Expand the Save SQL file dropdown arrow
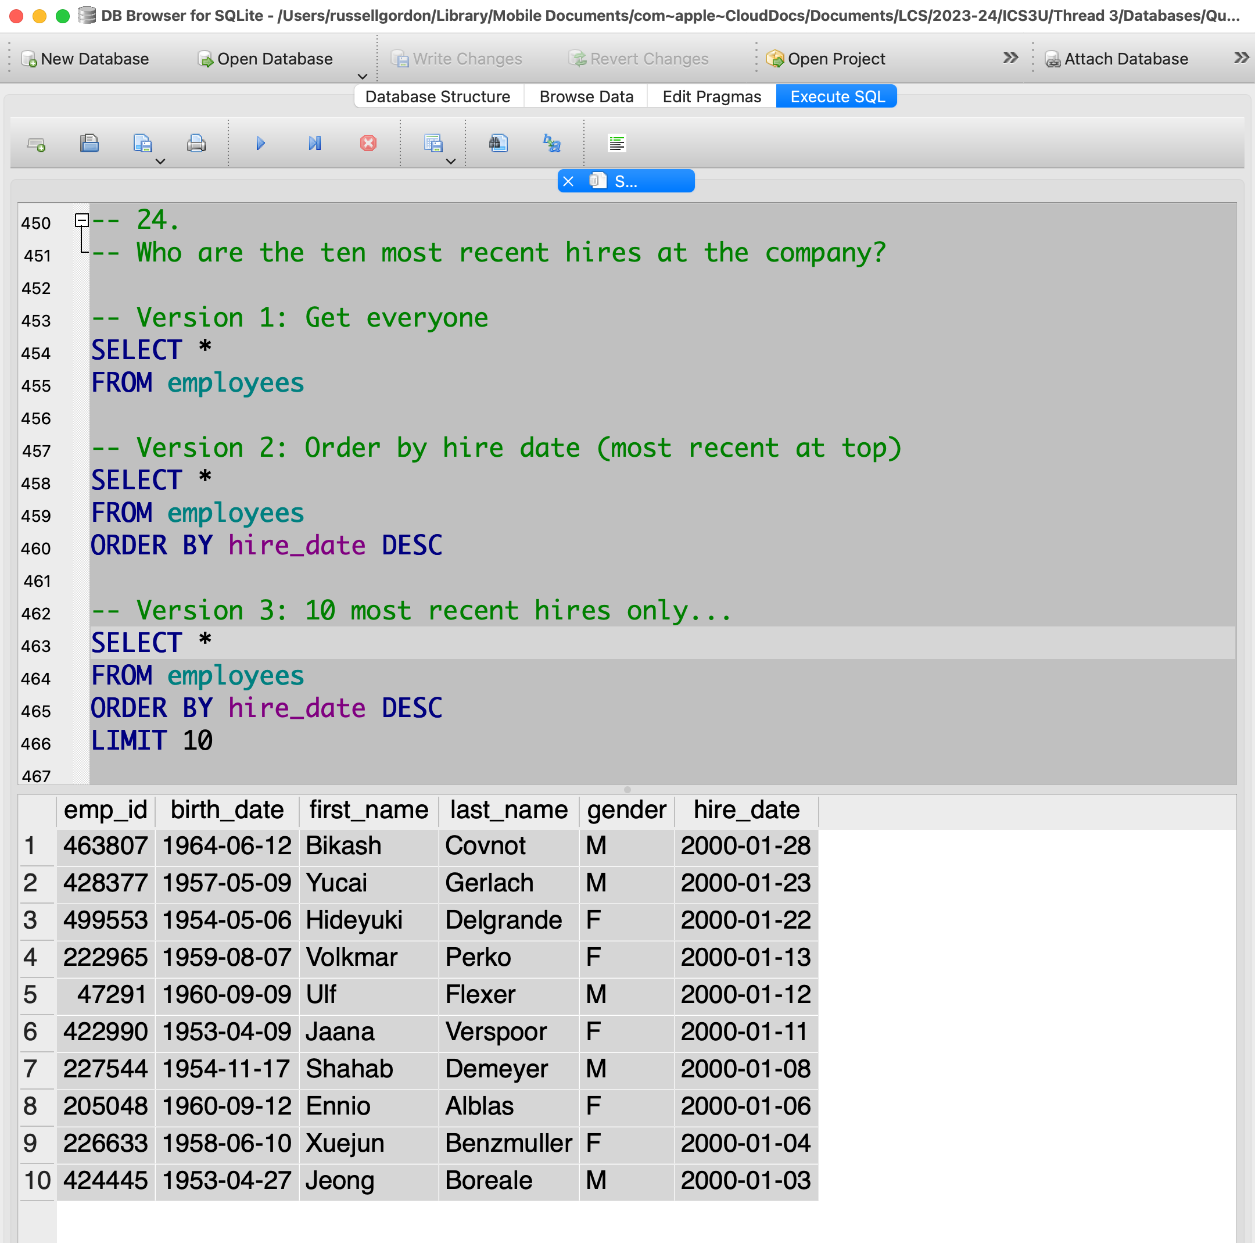Screen dimensions: 1255x1243 [160, 161]
